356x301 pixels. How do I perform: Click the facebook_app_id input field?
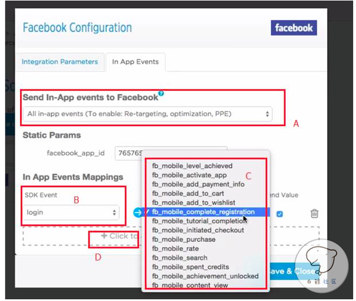point(171,153)
